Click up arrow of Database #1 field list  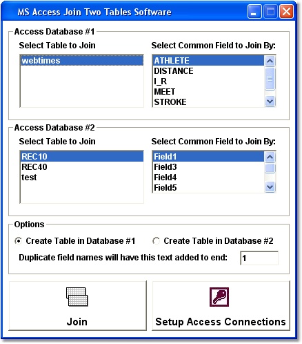pyautogui.click(x=270, y=61)
